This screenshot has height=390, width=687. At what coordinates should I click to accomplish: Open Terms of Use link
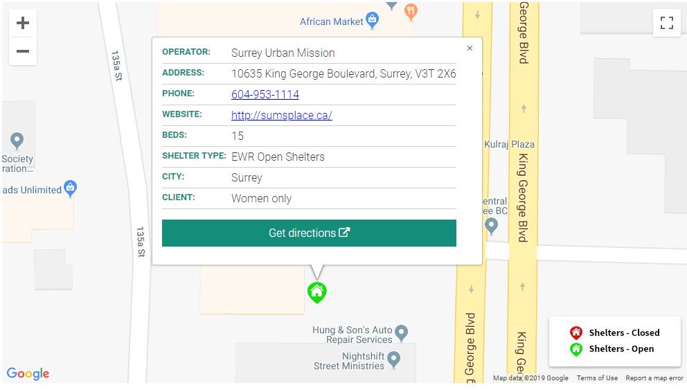pos(597,378)
